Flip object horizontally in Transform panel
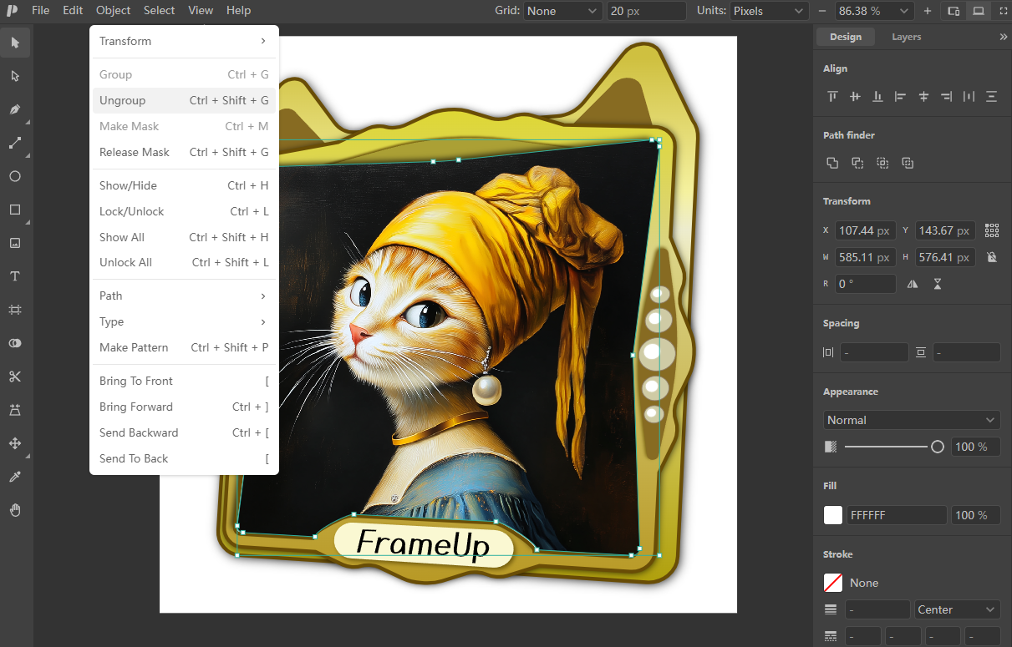The height and width of the screenshot is (647, 1012). point(913,284)
